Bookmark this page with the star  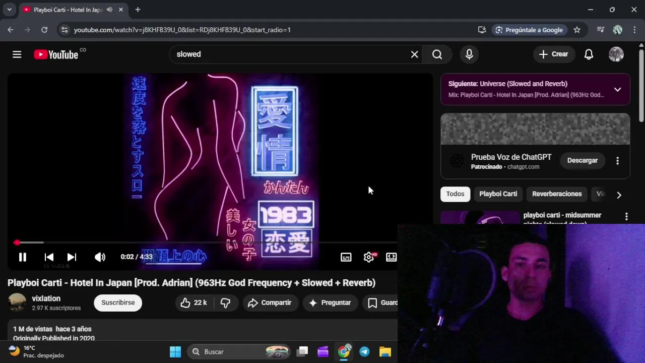point(577,30)
